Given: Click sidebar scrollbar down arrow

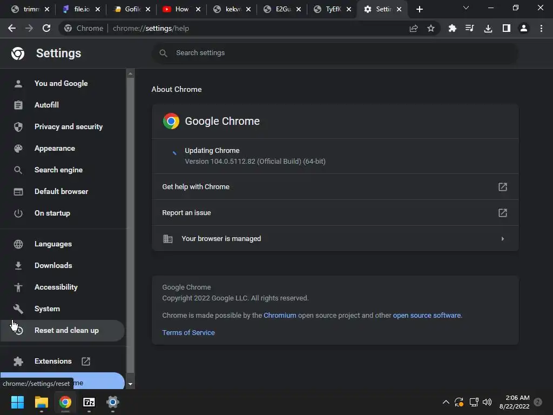Looking at the screenshot, I should [130, 384].
